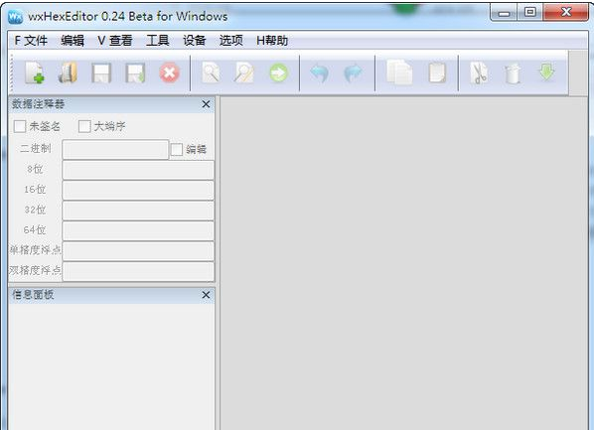Open the 编辑 menu in the menu bar
Screen dimensions: 594x430
[73, 40]
